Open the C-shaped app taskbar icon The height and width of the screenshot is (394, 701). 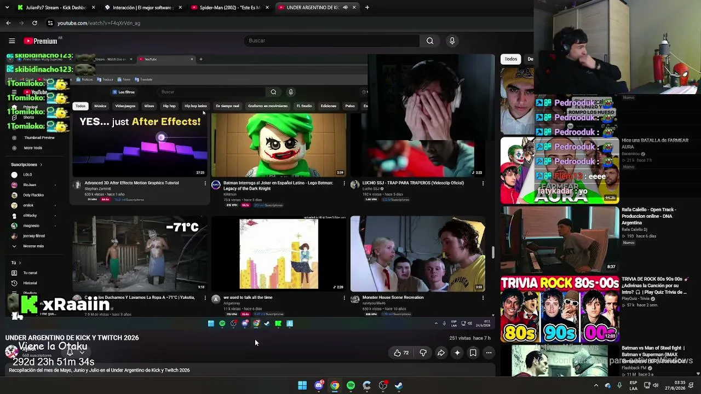click(x=367, y=385)
